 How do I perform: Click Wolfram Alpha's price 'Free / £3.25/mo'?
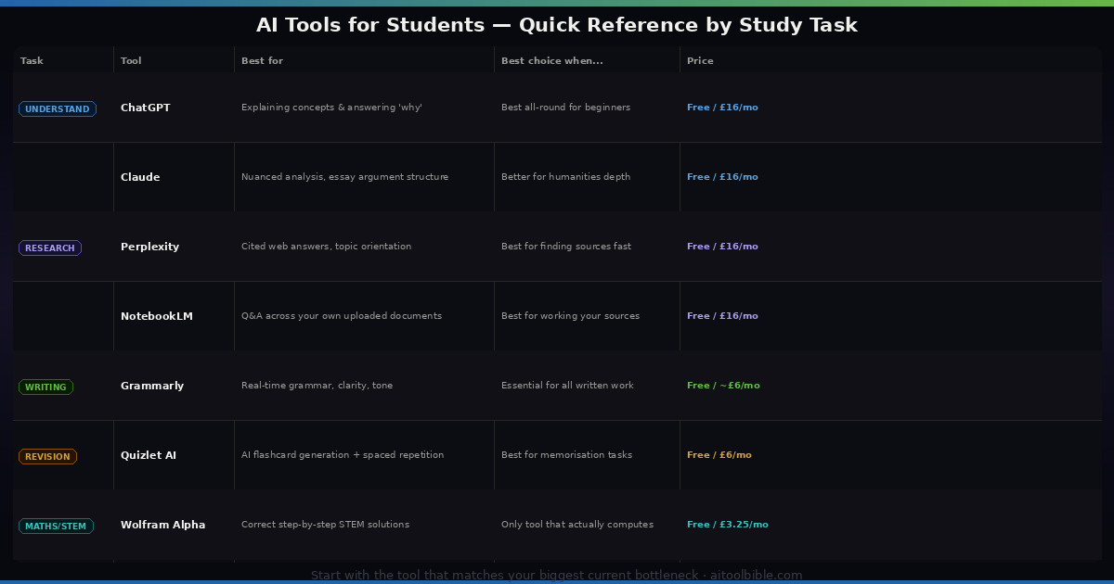pyautogui.click(x=728, y=525)
